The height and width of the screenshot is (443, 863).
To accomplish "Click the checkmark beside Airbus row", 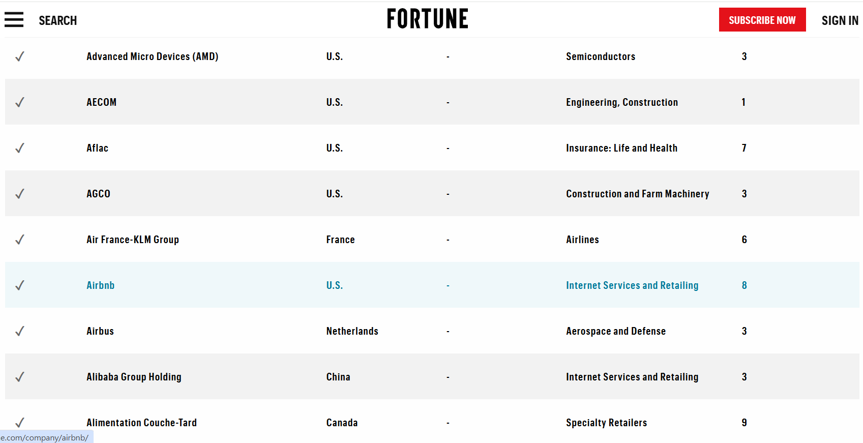I will pos(20,331).
